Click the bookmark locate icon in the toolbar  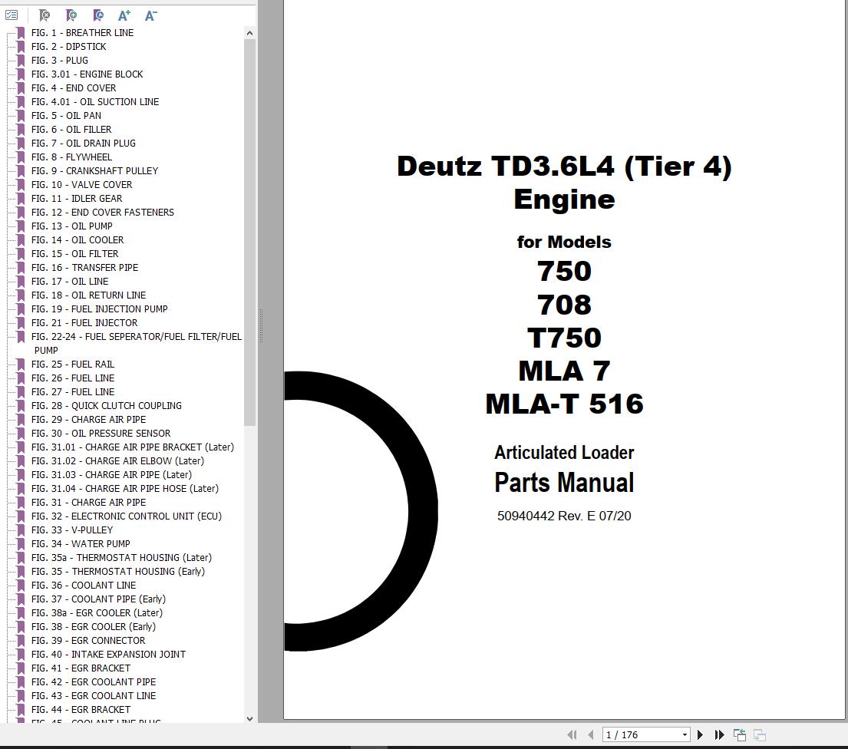[x=97, y=15]
